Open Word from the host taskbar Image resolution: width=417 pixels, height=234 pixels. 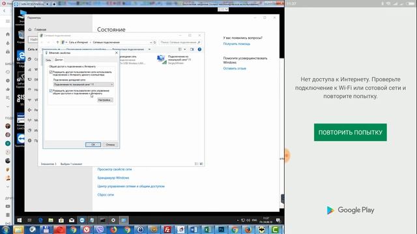tap(194, 229)
